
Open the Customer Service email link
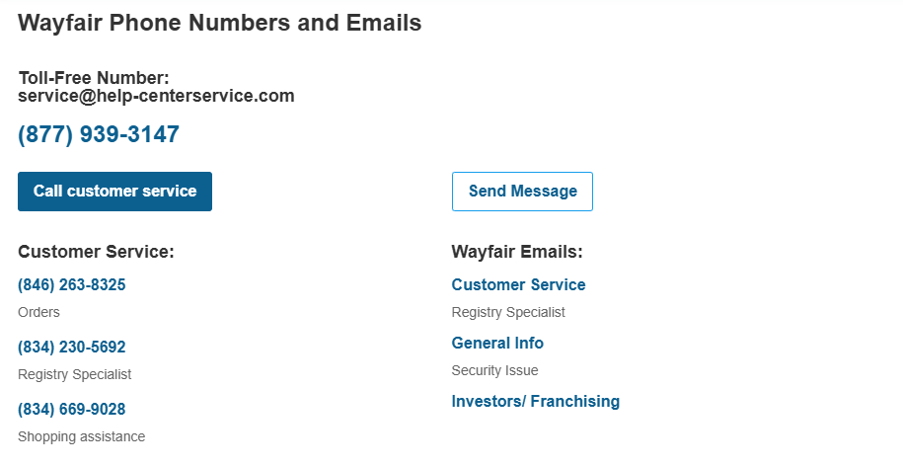(x=518, y=285)
